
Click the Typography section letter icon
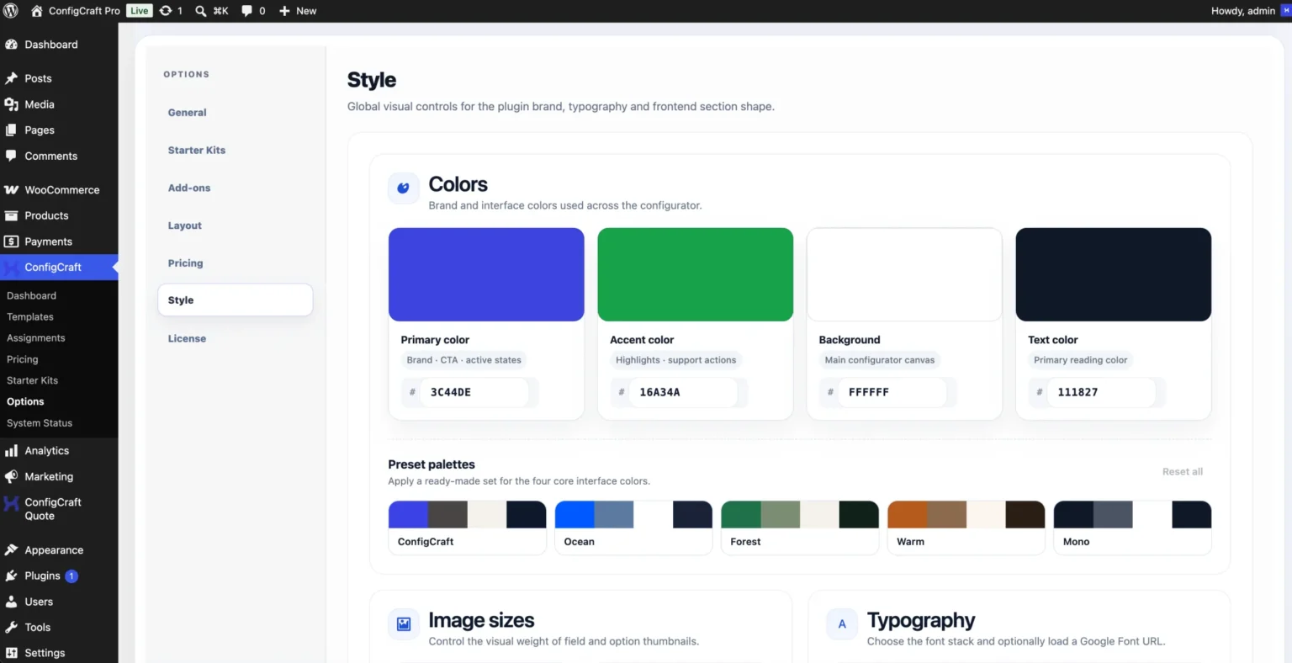[842, 624]
